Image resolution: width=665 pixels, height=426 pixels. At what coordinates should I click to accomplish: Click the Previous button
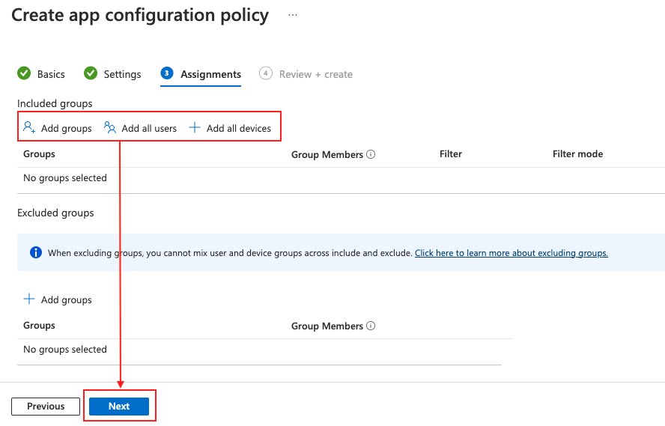46,407
